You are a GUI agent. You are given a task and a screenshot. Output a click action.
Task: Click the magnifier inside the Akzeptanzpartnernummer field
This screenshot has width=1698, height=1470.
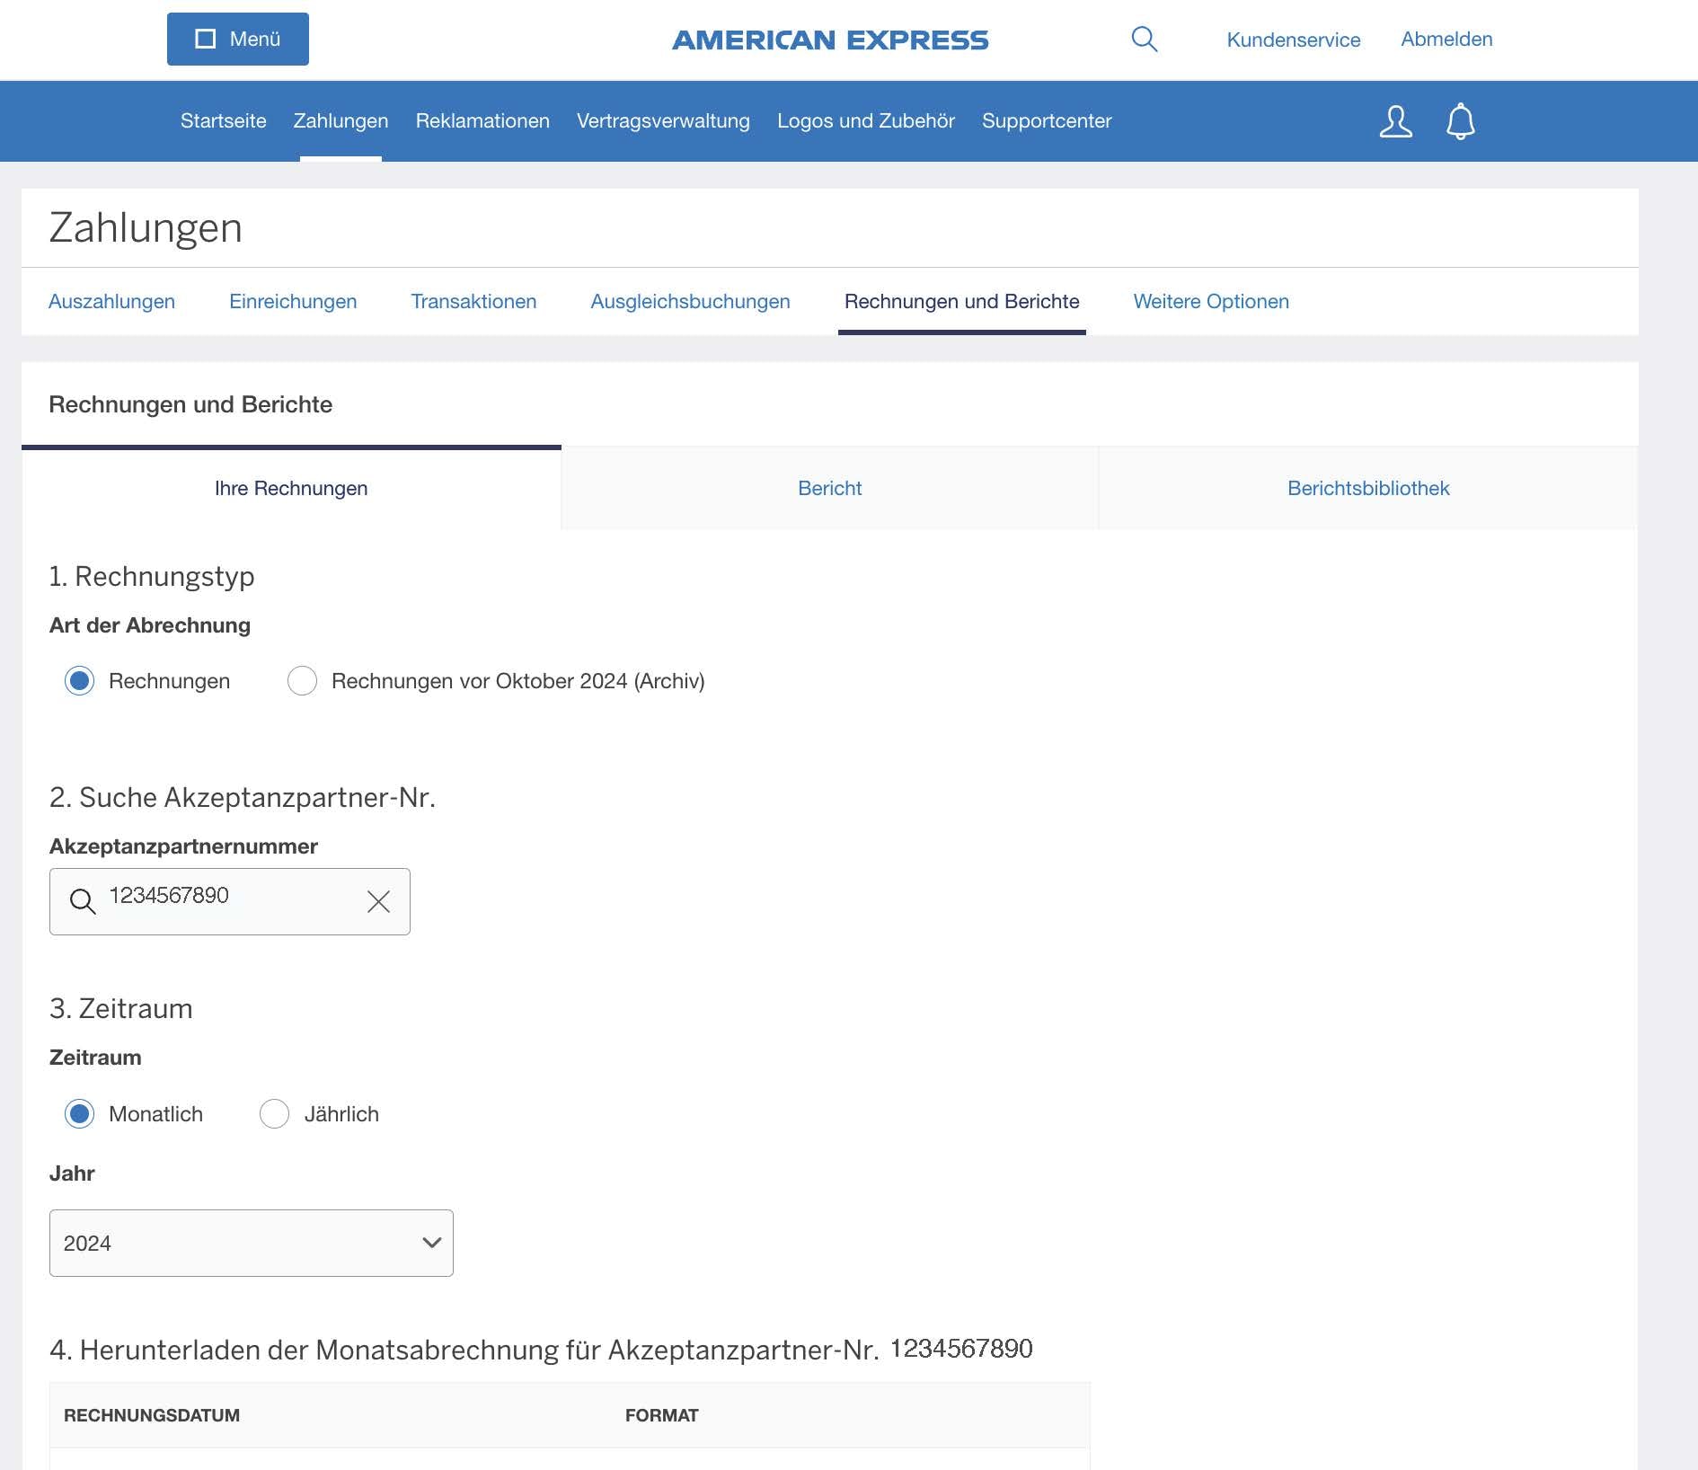tap(83, 901)
